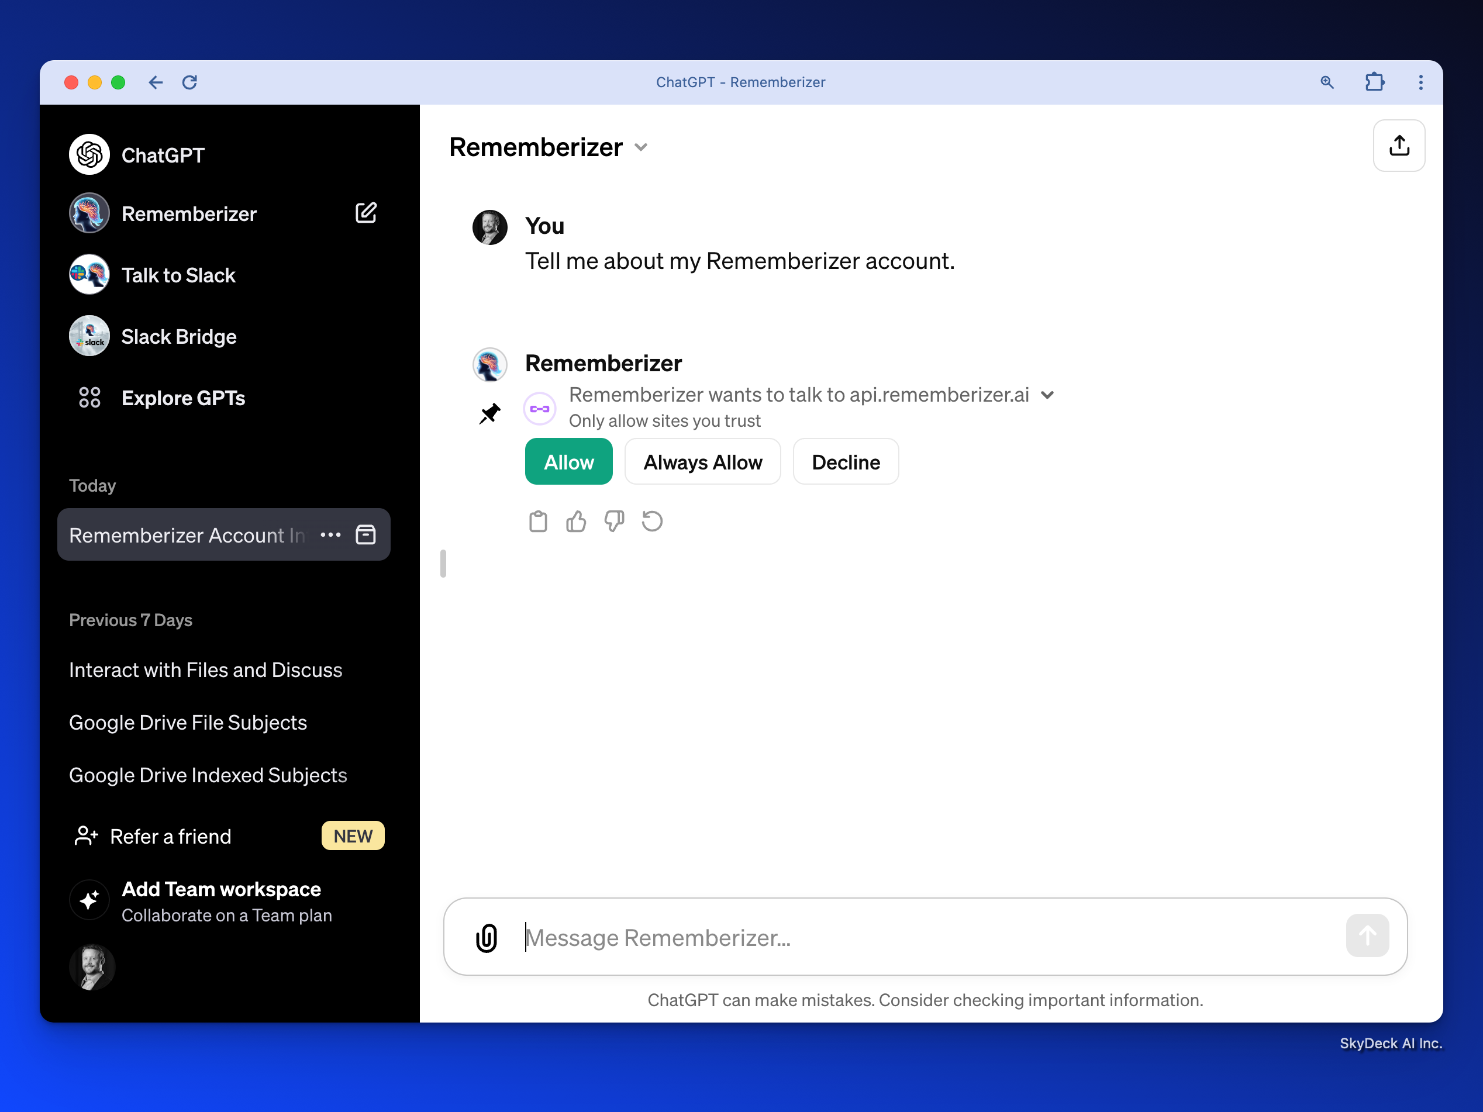This screenshot has width=1483, height=1112.
Task: Copy the response with clipboard icon
Action: click(x=537, y=521)
